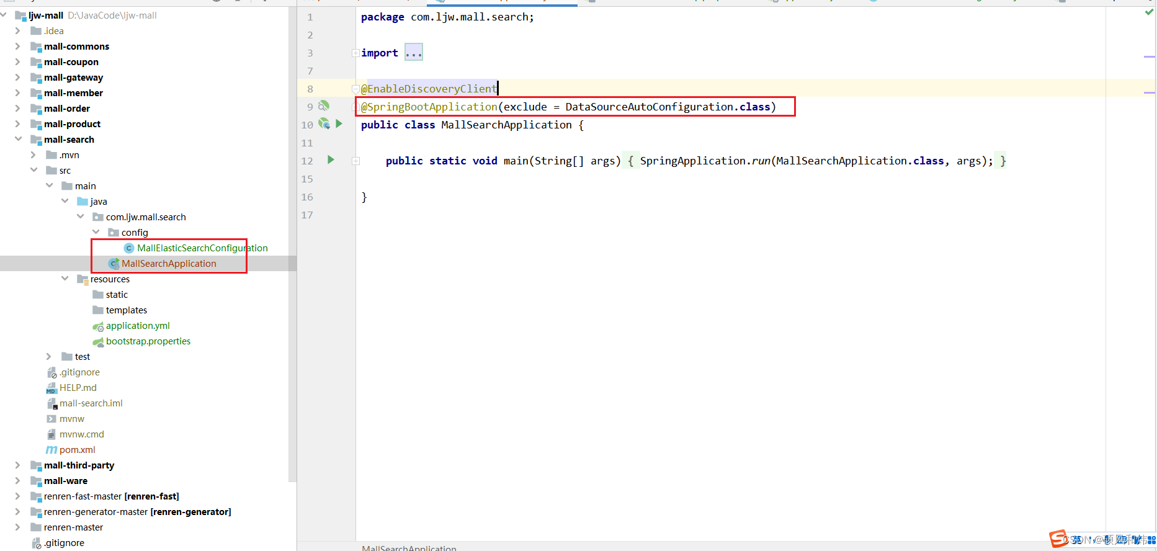The image size is (1157, 551).
Task: Click the Spring class gutter icon beside public class
Action: click(x=324, y=124)
